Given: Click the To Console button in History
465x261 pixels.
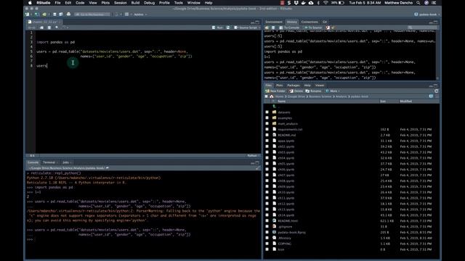Looking at the screenshot, I should 289,28.
